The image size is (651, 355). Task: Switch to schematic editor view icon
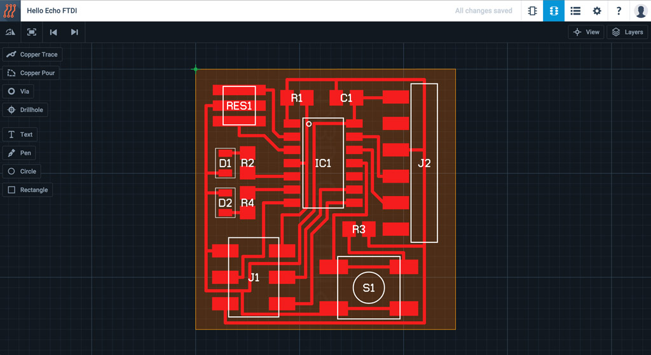tap(532, 11)
